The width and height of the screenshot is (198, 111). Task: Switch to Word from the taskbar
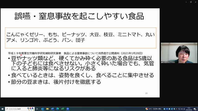pyautogui.click(x=52, y=109)
